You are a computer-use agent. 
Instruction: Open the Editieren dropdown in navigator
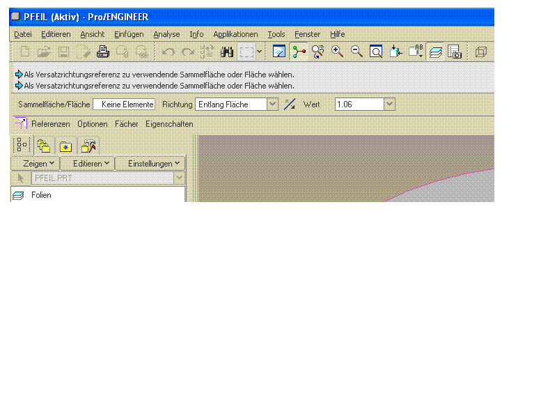point(88,164)
